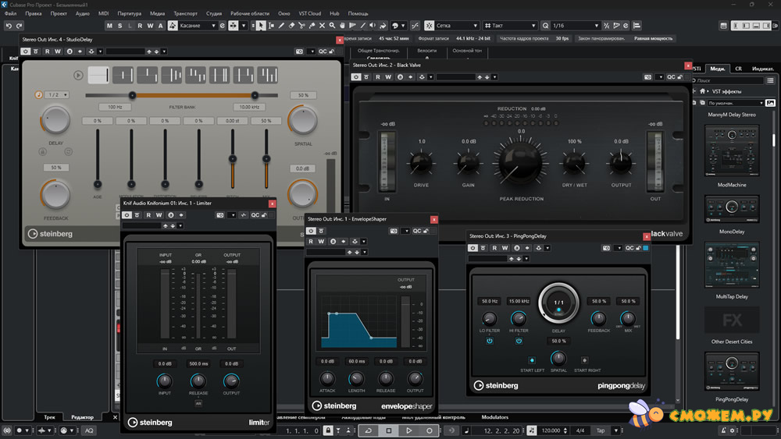This screenshot has height=439, width=781.
Task: Toggle LO FILTER power in PingPongDelay
Action: pos(490,341)
